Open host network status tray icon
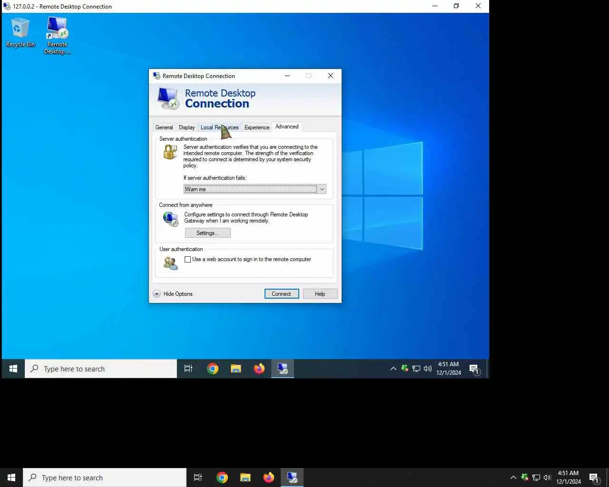Viewport: 609px width, 487px height. 536,477
